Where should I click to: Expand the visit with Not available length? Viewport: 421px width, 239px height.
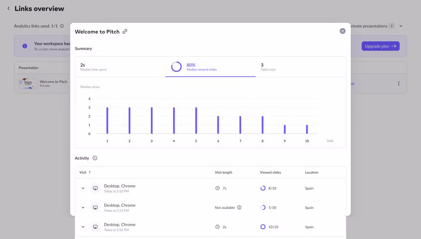pyautogui.click(x=83, y=208)
